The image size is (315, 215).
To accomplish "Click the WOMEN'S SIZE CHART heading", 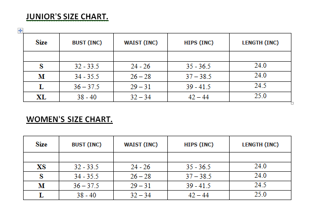I will [x=69, y=119].
